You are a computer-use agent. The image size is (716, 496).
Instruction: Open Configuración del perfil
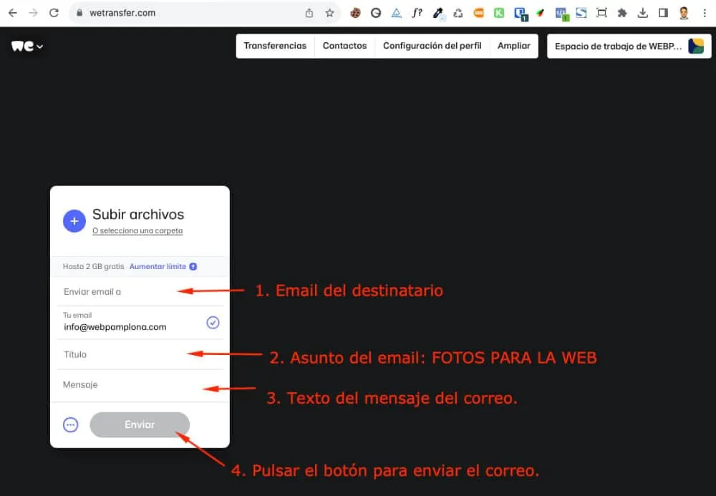click(432, 45)
